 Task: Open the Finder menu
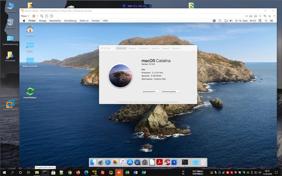pyautogui.click(x=32, y=21)
